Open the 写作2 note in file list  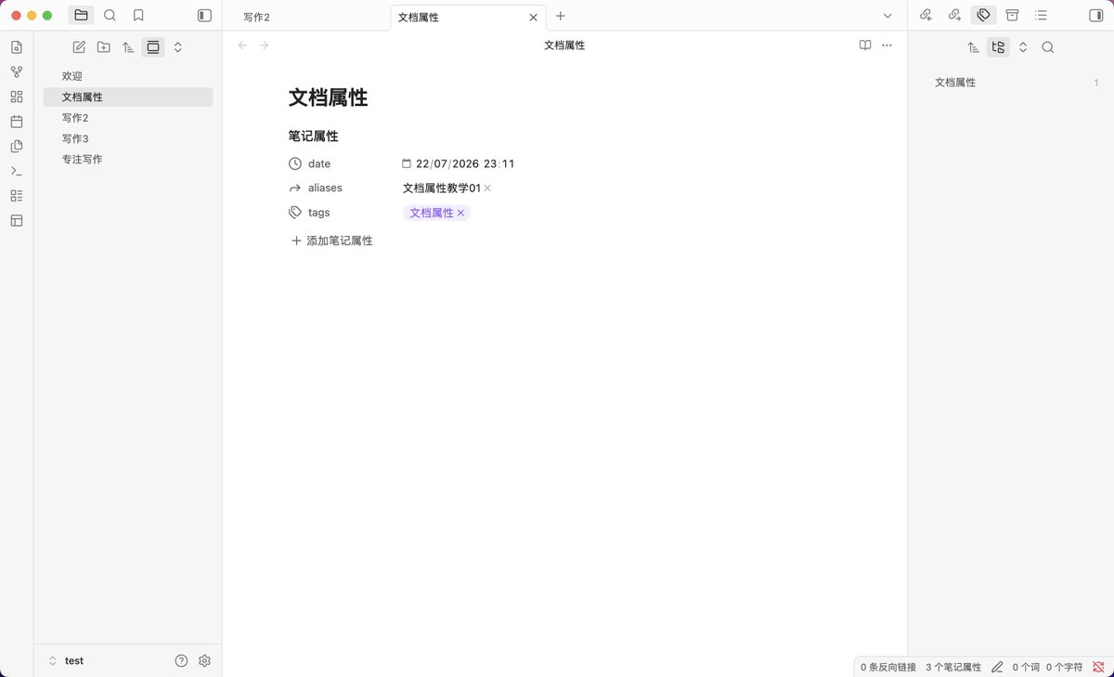[x=128, y=118]
